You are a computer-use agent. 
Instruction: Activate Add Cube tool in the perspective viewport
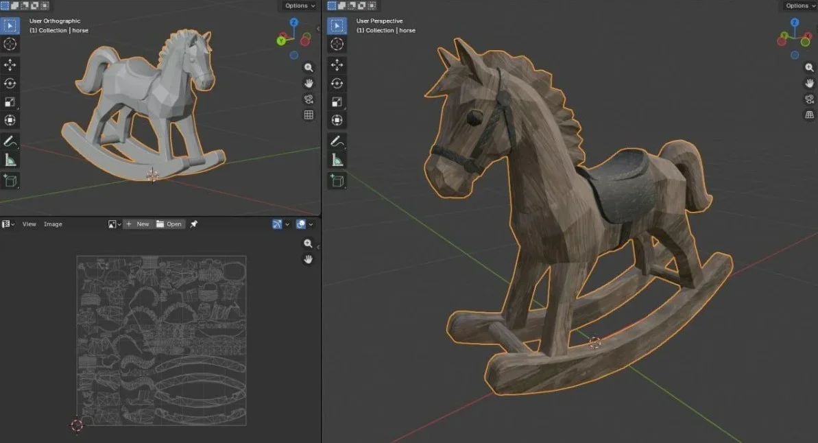click(337, 181)
